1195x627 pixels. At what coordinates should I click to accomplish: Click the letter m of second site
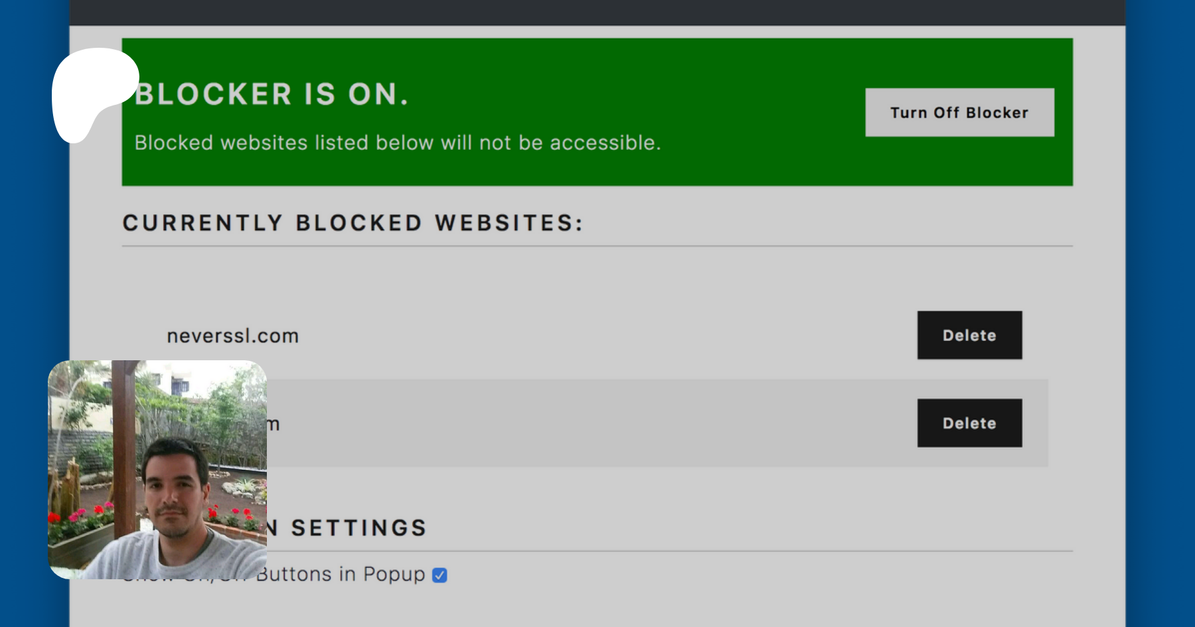(x=273, y=424)
